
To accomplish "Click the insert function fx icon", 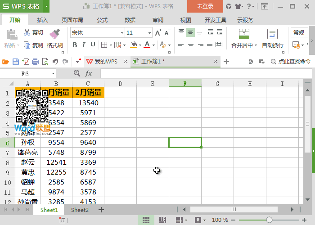I will 88,73.
